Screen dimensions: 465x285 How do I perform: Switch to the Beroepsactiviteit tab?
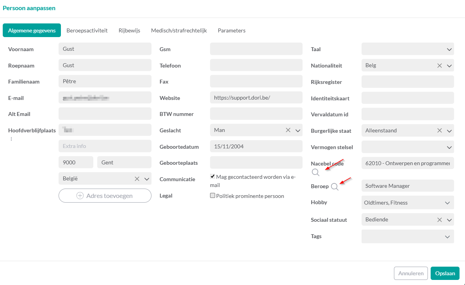[x=87, y=30]
